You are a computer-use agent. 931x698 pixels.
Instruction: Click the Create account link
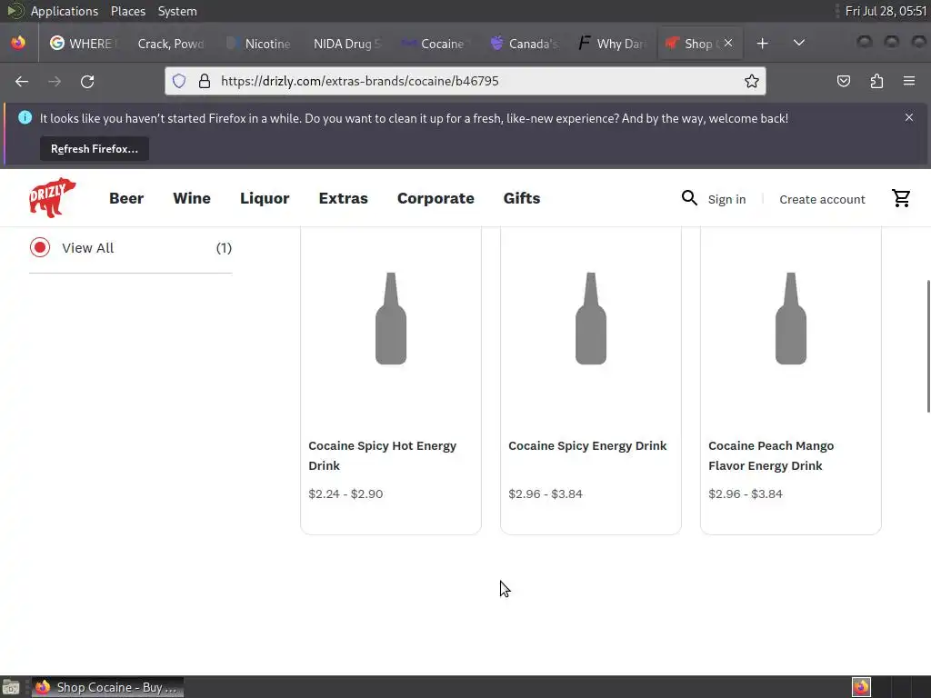click(x=822, y=199)
